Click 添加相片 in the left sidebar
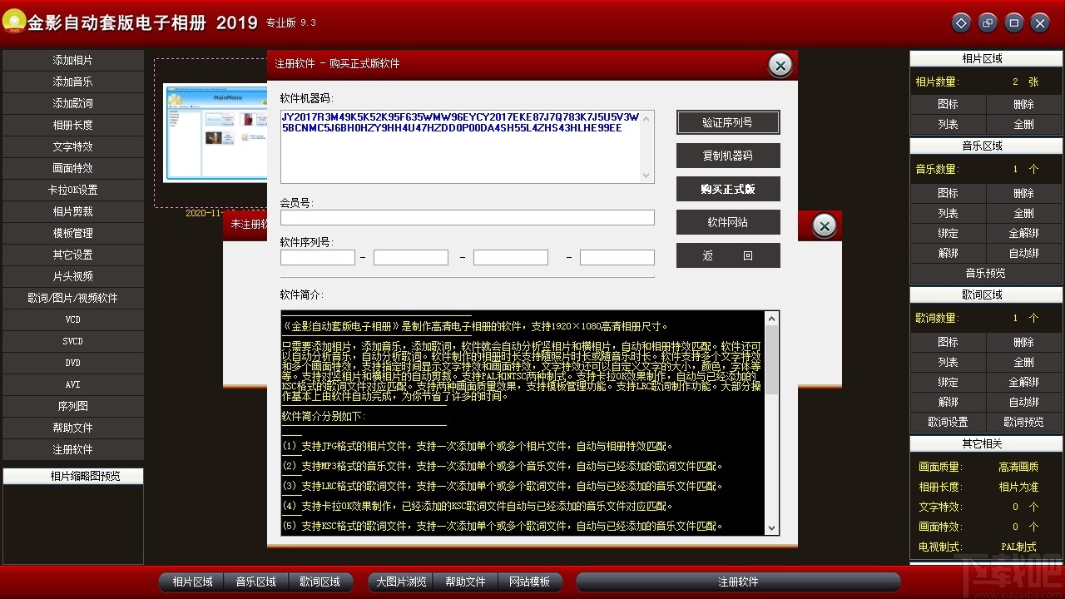Screen dimensions: 1065x599 73,61
